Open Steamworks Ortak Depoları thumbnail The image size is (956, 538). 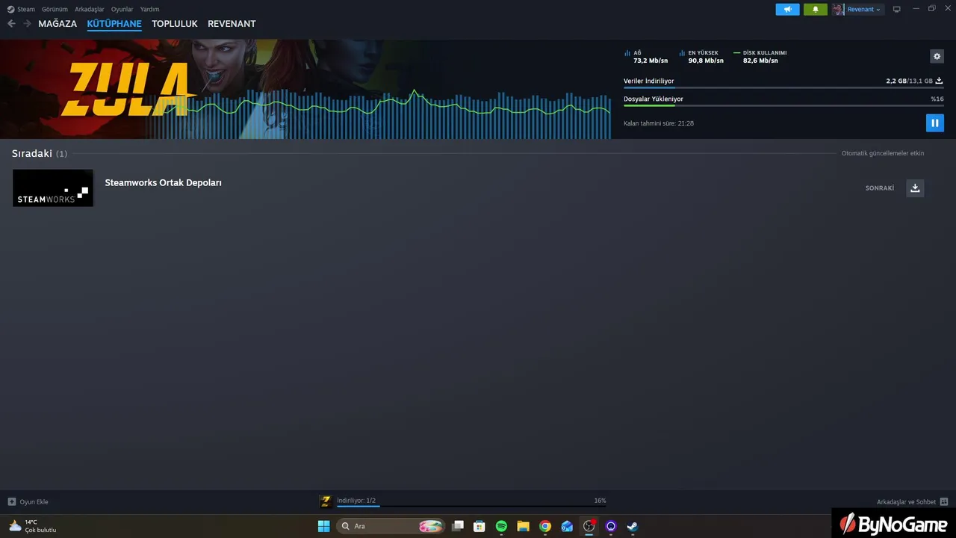[53, 188]
